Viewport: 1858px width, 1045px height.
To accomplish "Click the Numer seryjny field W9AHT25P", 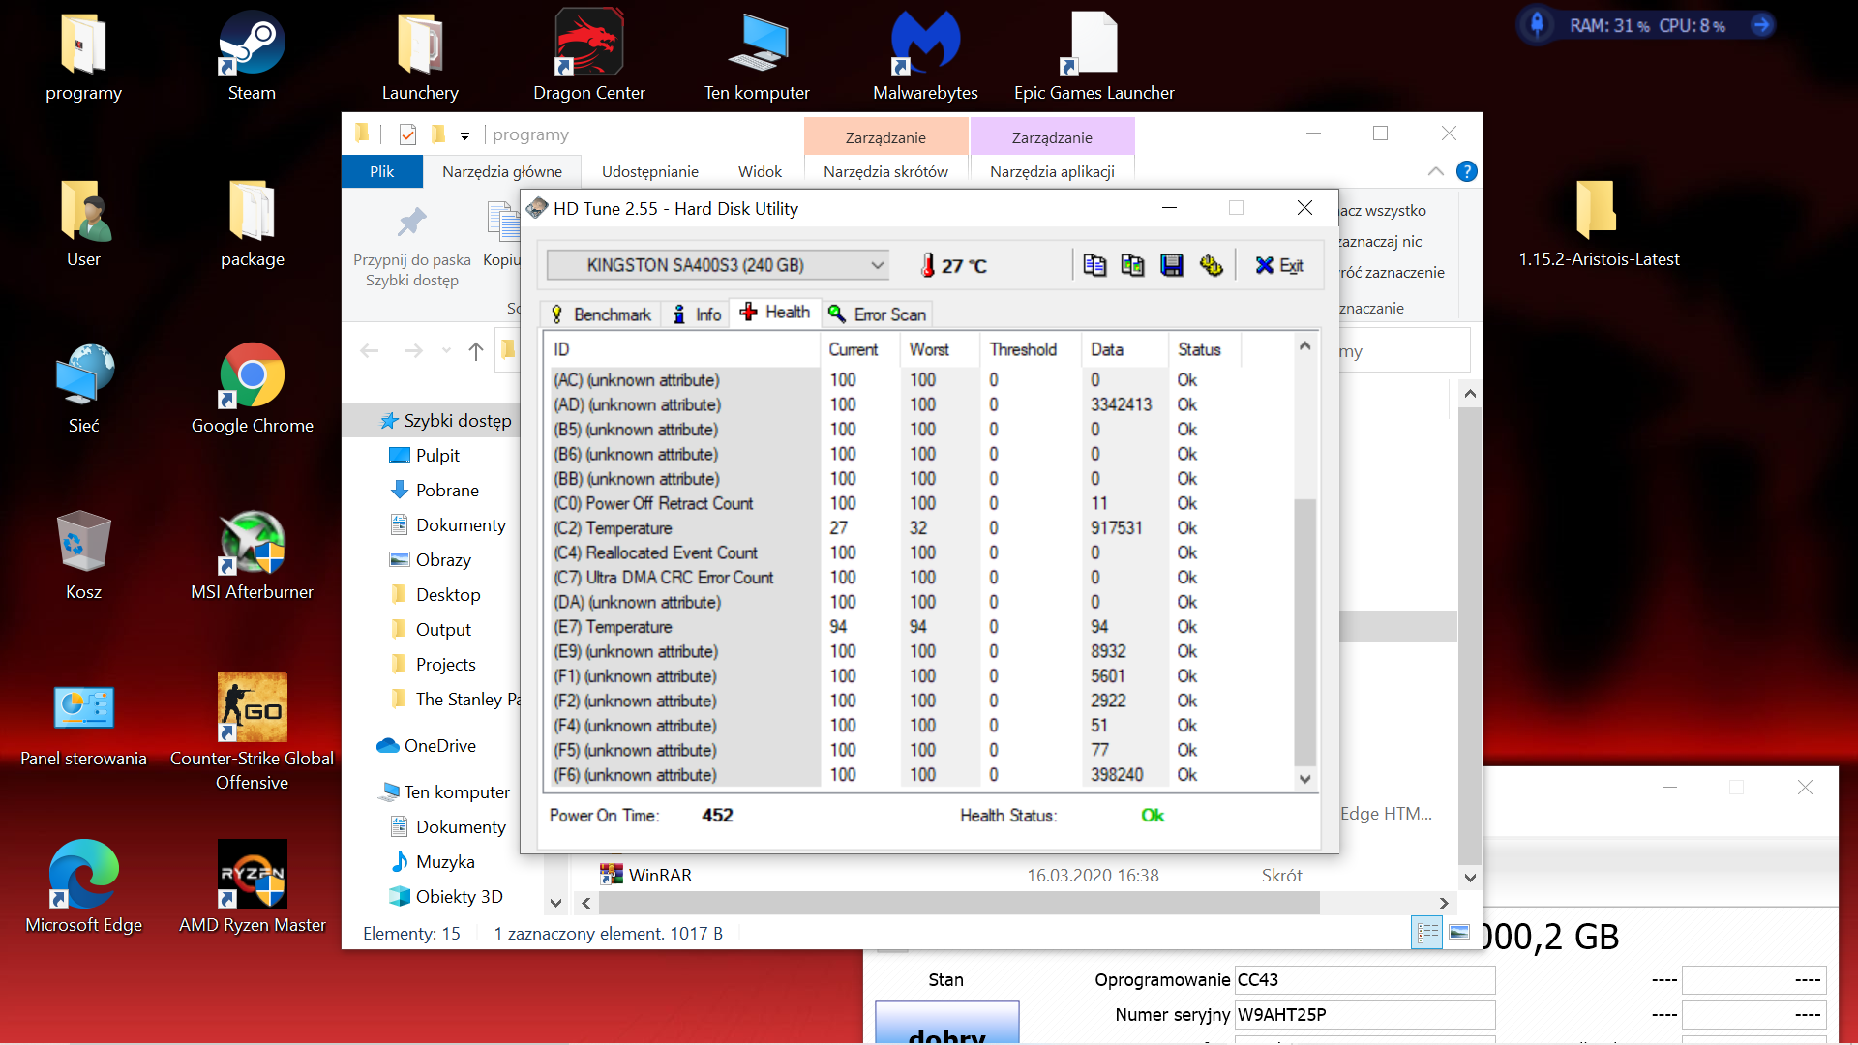I will click(x=1364, y=1015).
